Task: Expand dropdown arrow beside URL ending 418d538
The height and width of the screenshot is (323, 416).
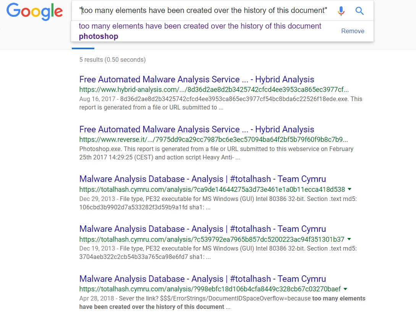Action: click(350, 189)
